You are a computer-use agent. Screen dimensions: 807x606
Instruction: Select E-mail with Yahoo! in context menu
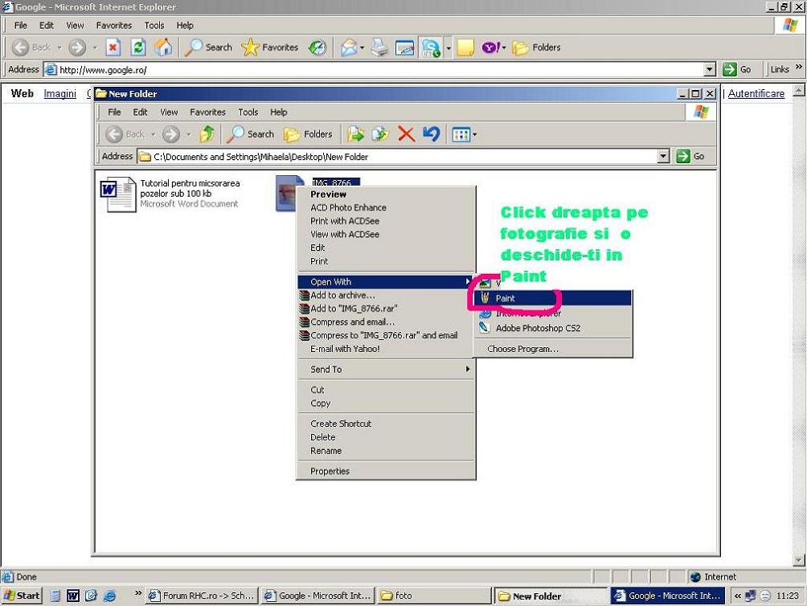(x=386, y=349)
